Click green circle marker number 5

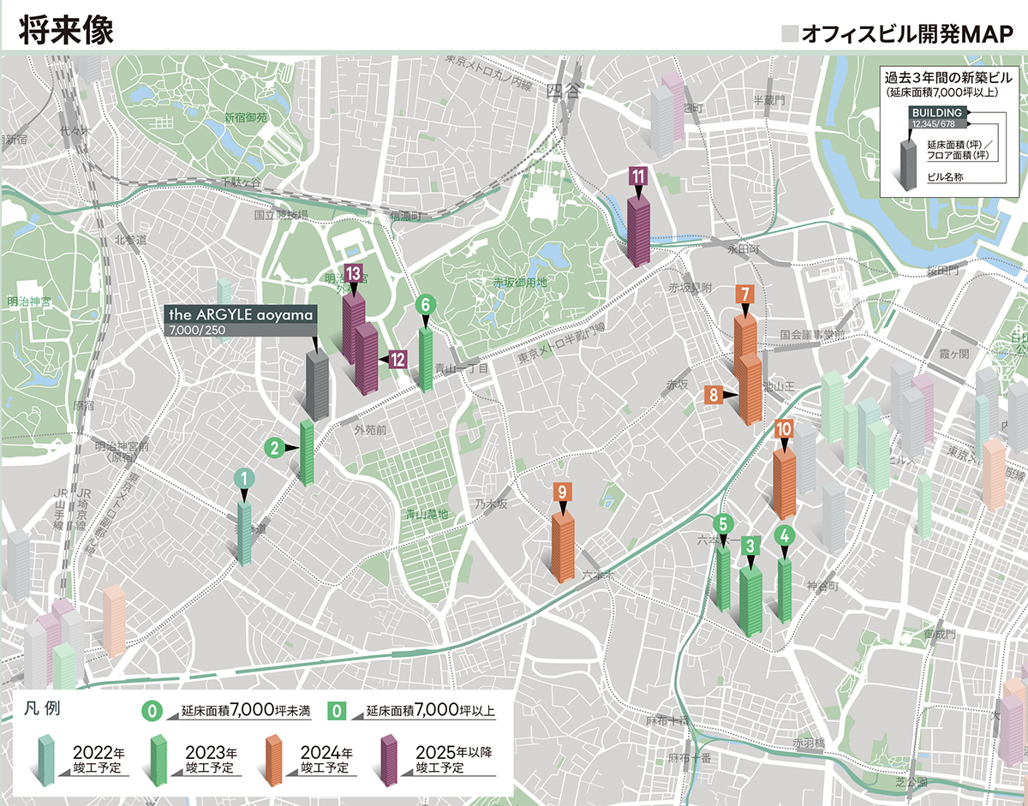point(723,524)
